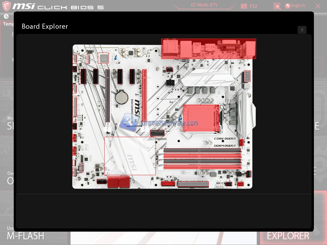This screenshot has width=327, height=245.
Task: Open the M-FLASH utility
Action: [26, 235]
